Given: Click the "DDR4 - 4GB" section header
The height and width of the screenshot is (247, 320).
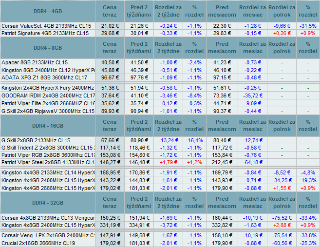Looking at the screenshot, I should pyautogui.click(x=48, y=11).
